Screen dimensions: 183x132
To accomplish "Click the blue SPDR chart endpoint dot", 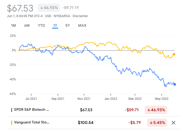I will point(175,84).
